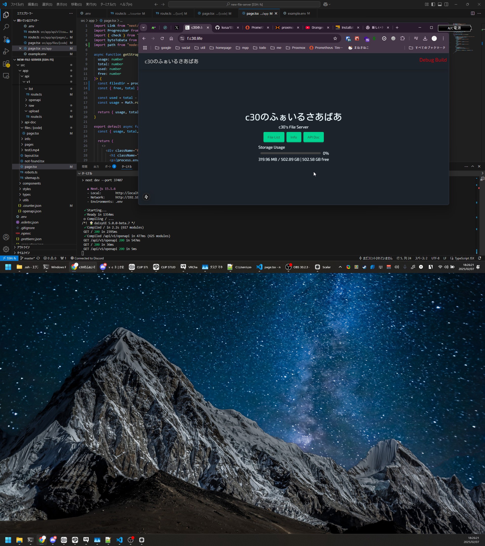Expand the components folder in tree
This screenshot has height=546, width=485.
point(32,183)
